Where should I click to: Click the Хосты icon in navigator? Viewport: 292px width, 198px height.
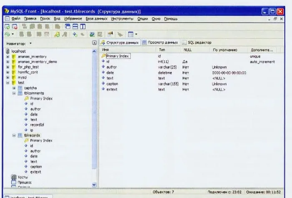pyautogui.click(x=14, y=177)
